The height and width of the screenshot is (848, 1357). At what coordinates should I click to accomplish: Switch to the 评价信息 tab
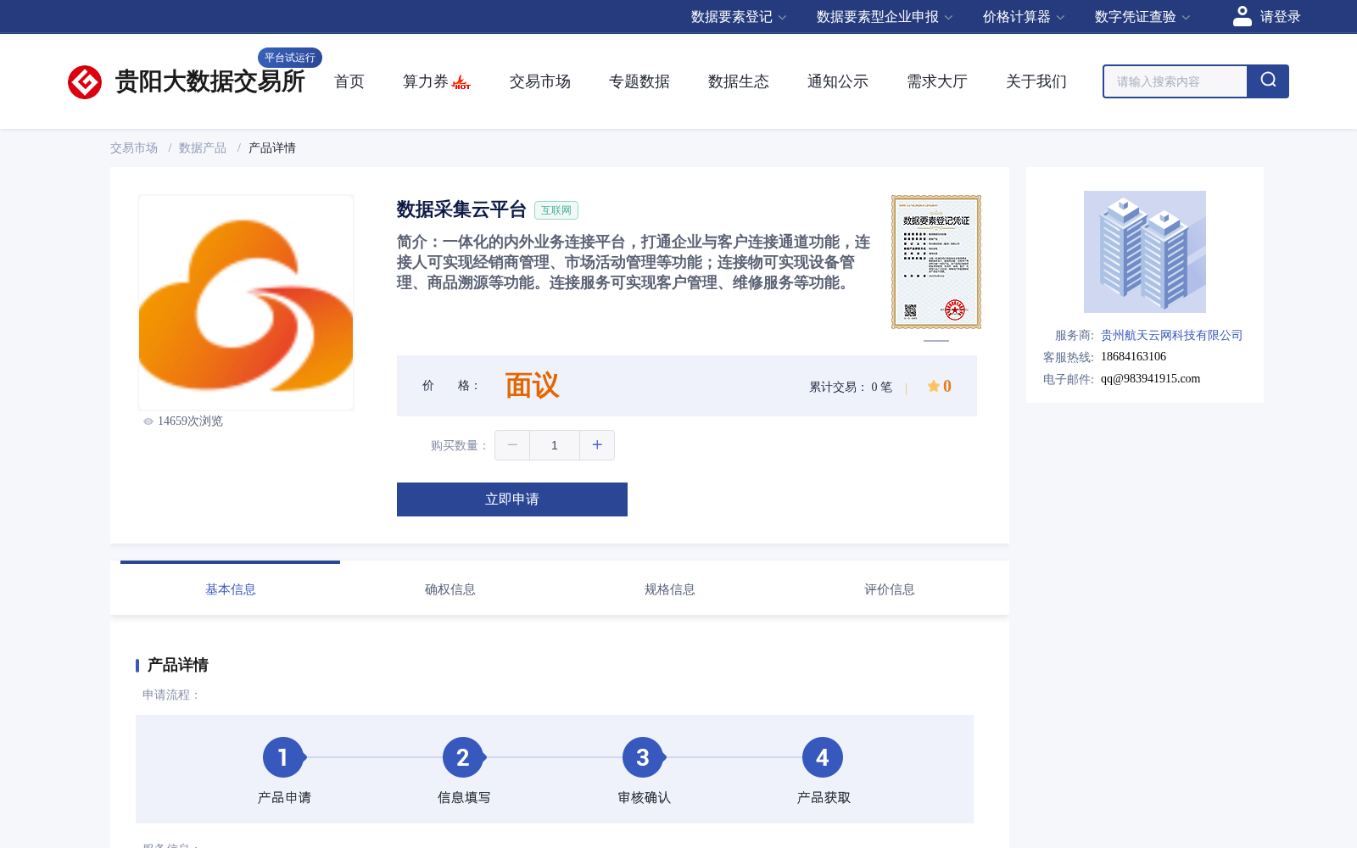pos(890,589)
